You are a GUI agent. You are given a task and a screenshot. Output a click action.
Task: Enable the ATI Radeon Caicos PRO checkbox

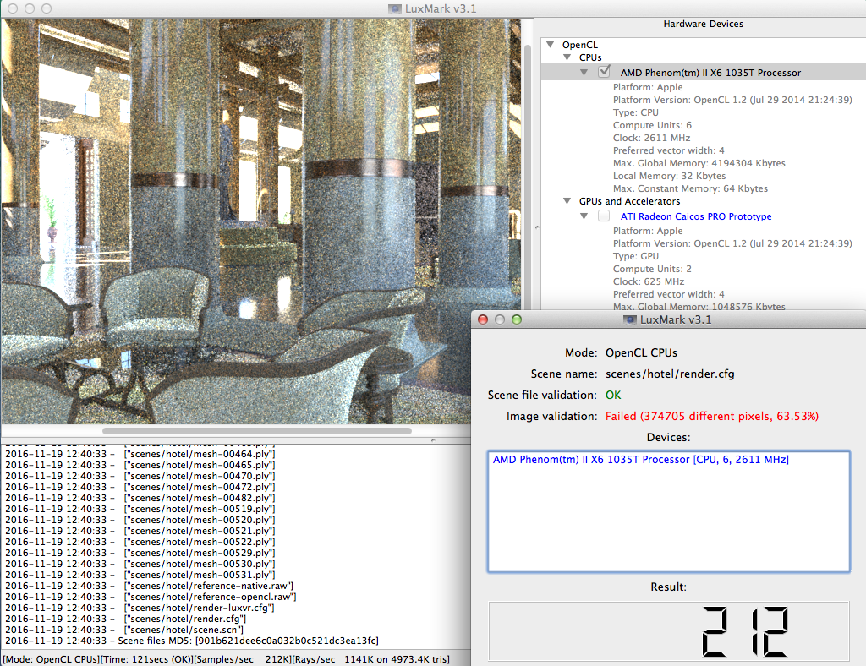(x=604, y=216)
